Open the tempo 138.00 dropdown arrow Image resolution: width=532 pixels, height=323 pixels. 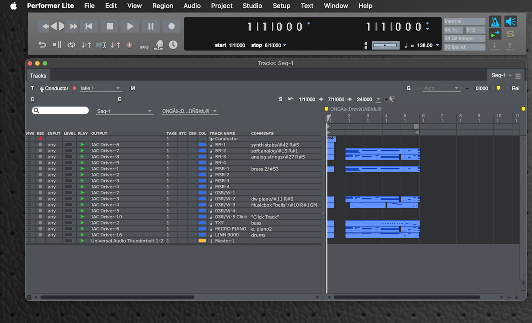coord(437,45)
